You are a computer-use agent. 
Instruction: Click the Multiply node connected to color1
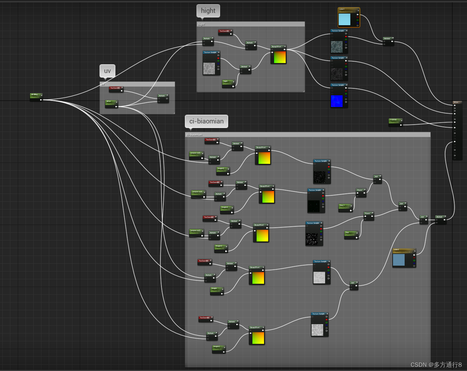(388, 38)
